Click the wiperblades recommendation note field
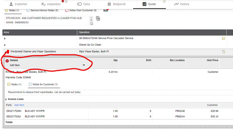The height and width of the screenshot is (129, 233). [x=119, y=92]
